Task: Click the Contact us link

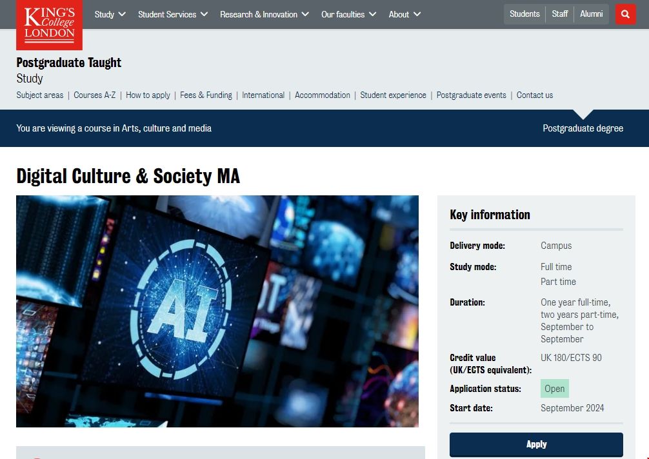Action: (535, 95)
